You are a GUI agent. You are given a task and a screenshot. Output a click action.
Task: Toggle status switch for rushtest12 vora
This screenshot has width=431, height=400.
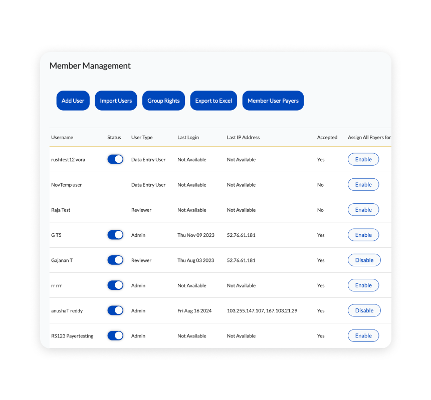(115, 159)
